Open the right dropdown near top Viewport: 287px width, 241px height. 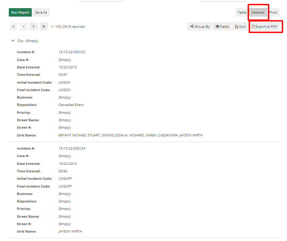click(x=223, y=1)
